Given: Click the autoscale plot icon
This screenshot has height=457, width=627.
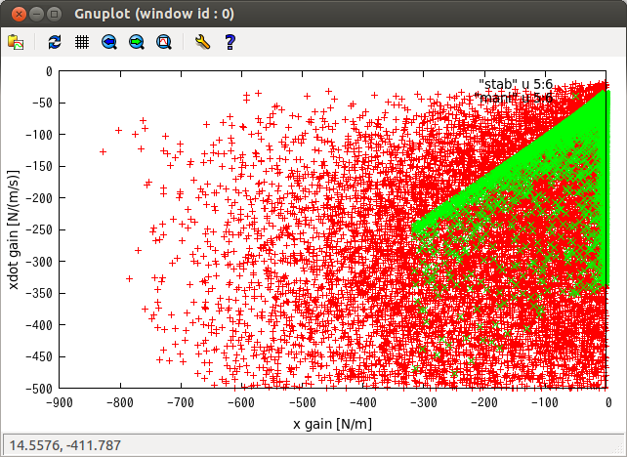Looking at the screenshot, I should point(164,42).
